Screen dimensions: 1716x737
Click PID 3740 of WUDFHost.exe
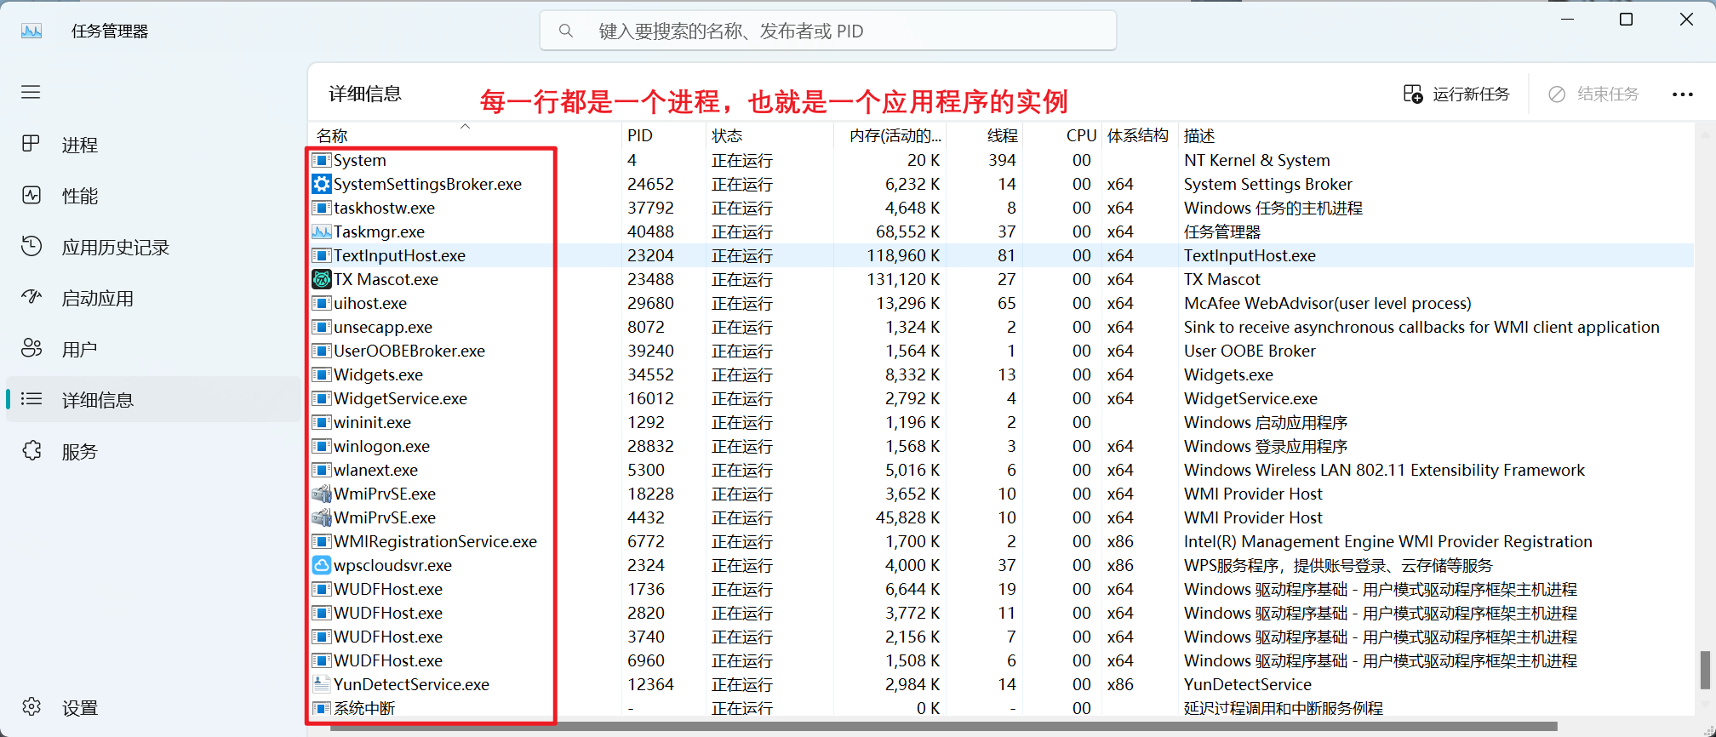tap(646, 637)
